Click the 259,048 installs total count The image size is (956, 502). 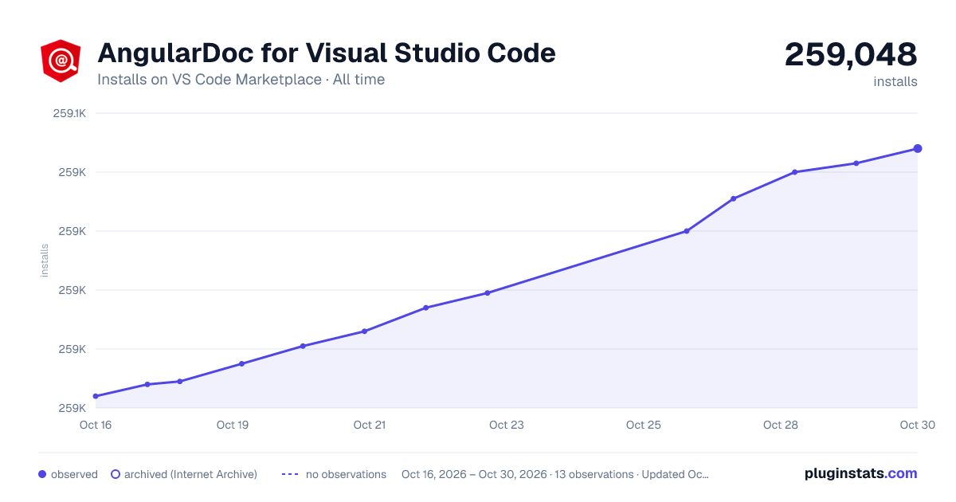click(851, 54)
